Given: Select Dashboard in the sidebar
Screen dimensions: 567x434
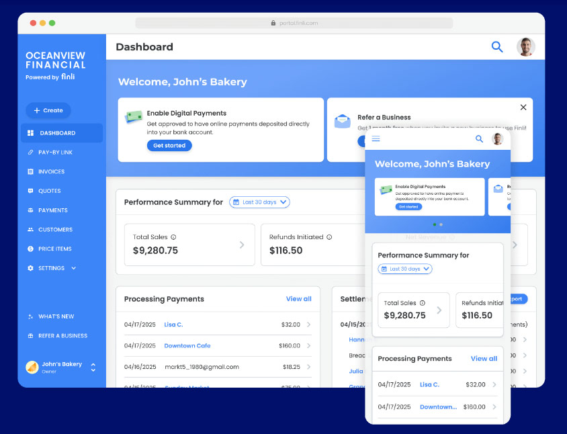Looking at the screenshot, I should (62, 133).
